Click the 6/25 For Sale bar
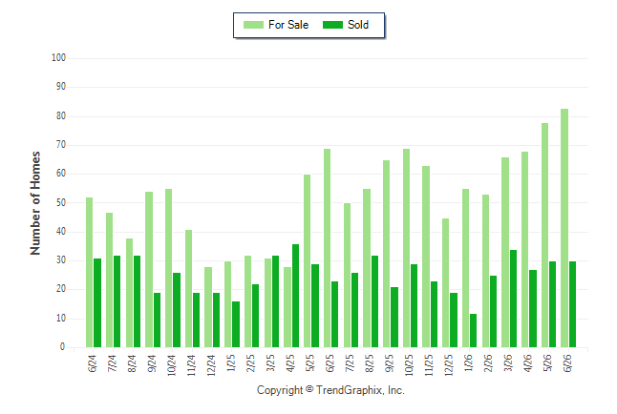617x414 pixels. pos(327,248)
